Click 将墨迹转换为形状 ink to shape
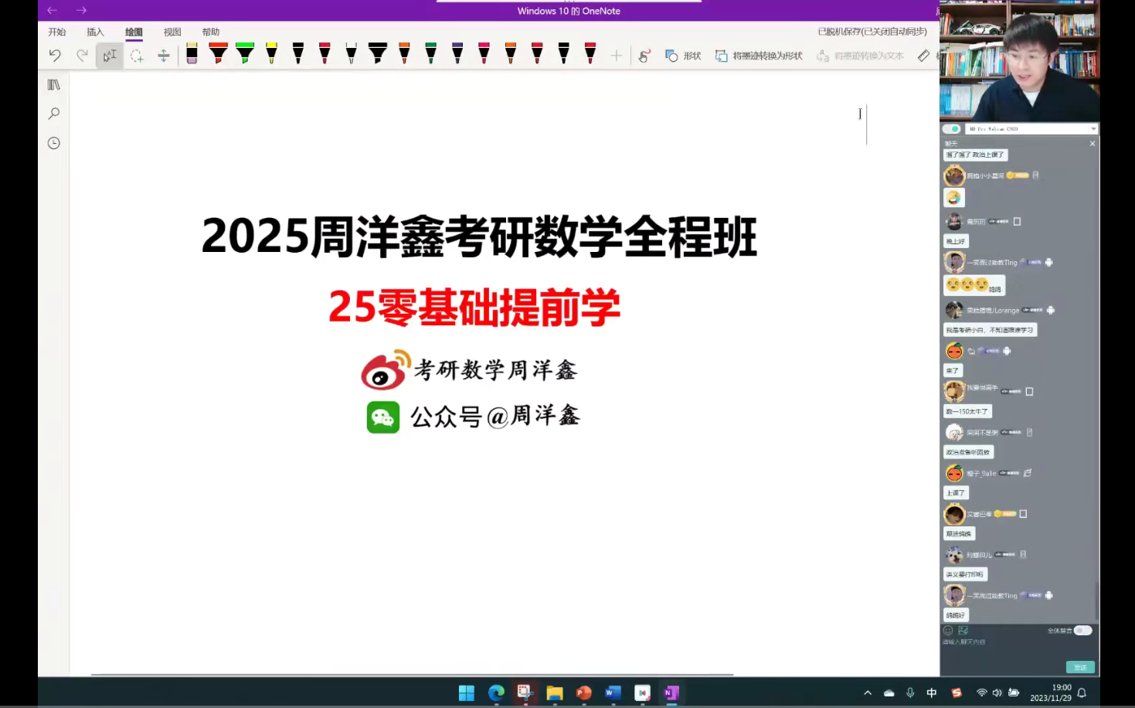 759,56
